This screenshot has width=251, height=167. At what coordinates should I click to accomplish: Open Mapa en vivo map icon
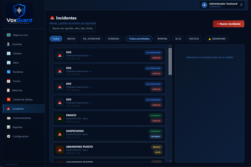point(9,35)
